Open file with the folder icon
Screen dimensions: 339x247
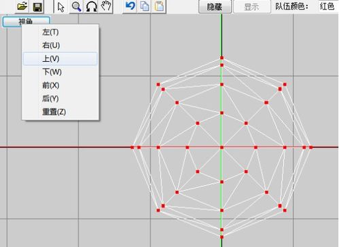(22, 7)
